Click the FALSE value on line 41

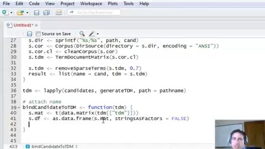(179, 119)
